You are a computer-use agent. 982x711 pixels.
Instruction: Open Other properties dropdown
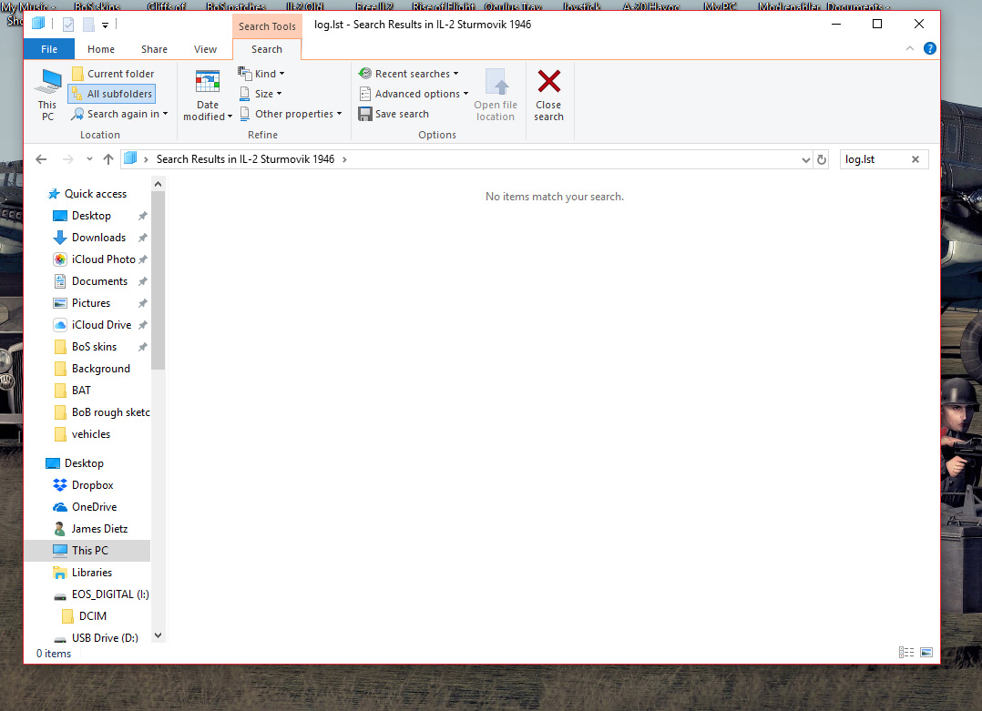[x=292, y=114]
